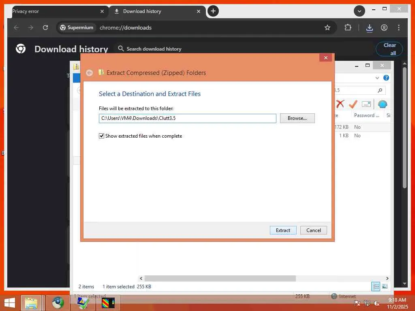
Task: Sort by the Password column header
Action: [x=366, y=115]
